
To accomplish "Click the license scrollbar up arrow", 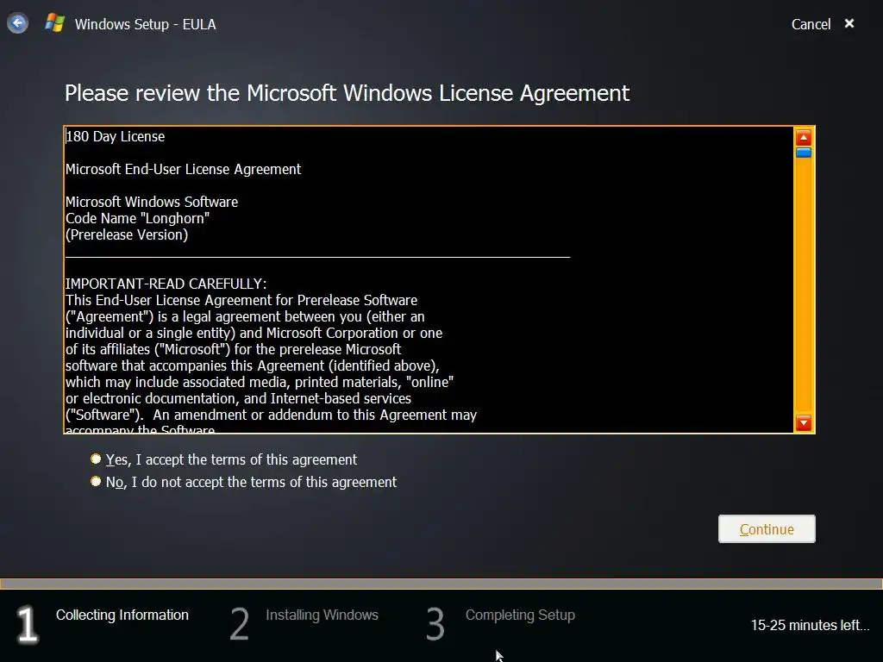I will [804, 137].
